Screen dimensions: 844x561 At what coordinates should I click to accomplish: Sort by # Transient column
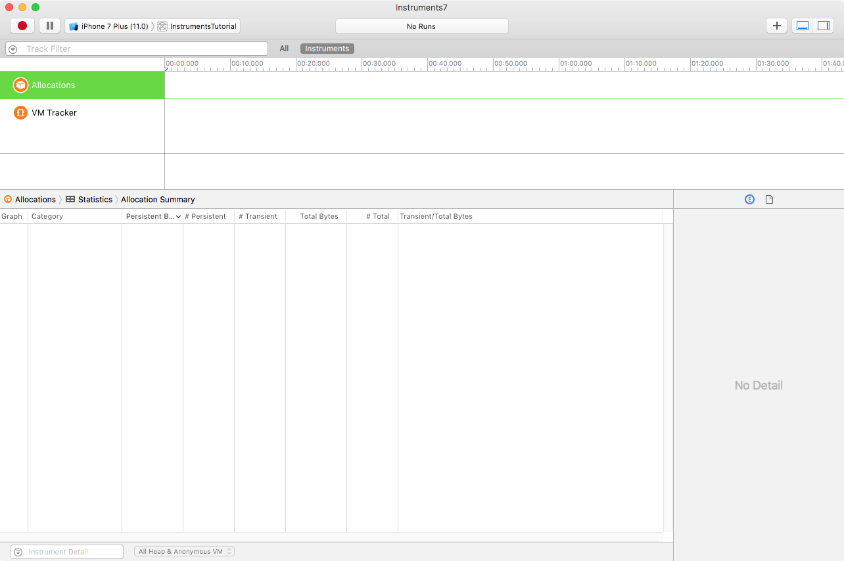[260, 216]
